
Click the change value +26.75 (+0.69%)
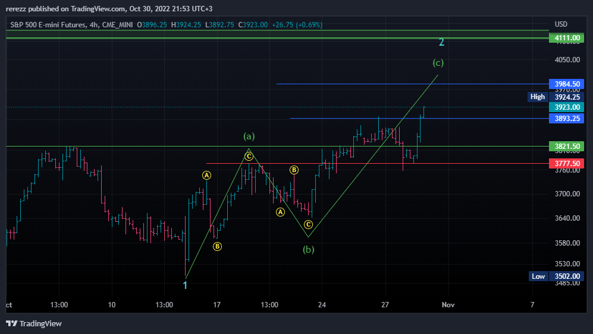297,25
